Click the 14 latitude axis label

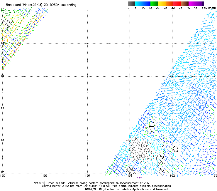tap(2, 108)
